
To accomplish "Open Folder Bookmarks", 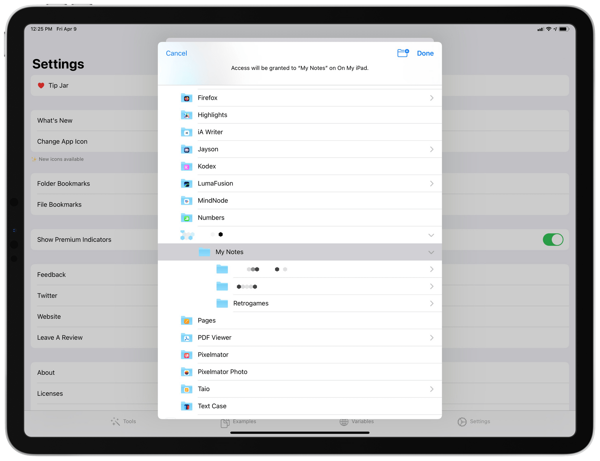I will (x=94, y=184).
